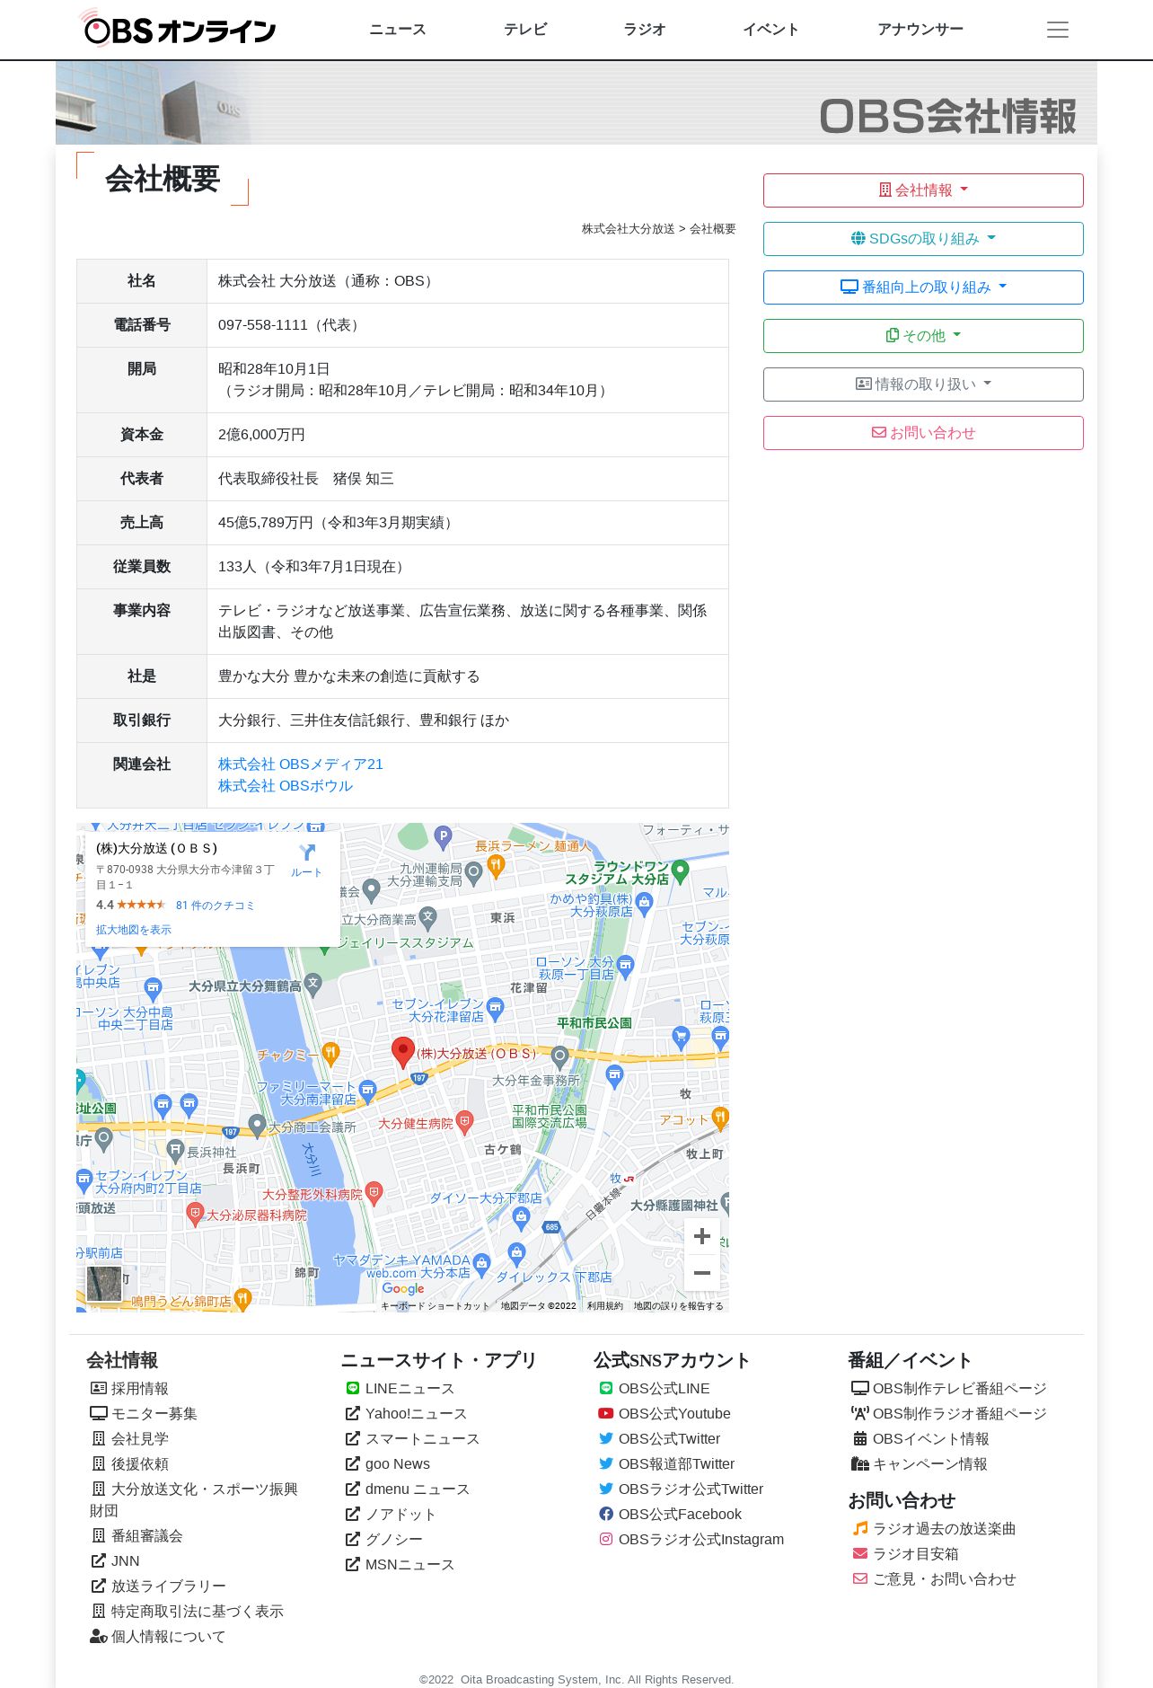Open the dmenu ニュース footer link
1153x1688 pixels.
click(x=418, y=1489)
